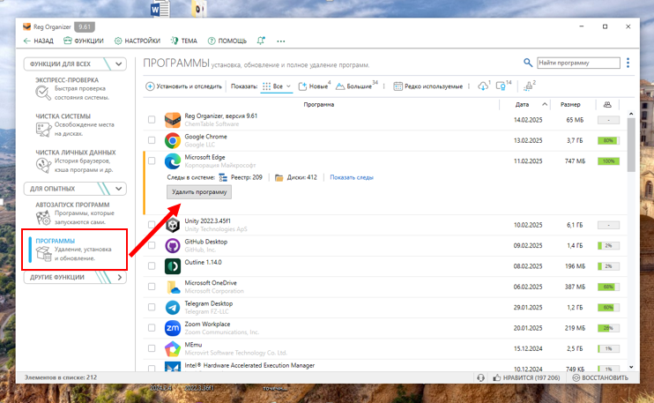Click the support headset icon in status bar
The width and height of the screenshot is (654, 403).
point(480,377)
